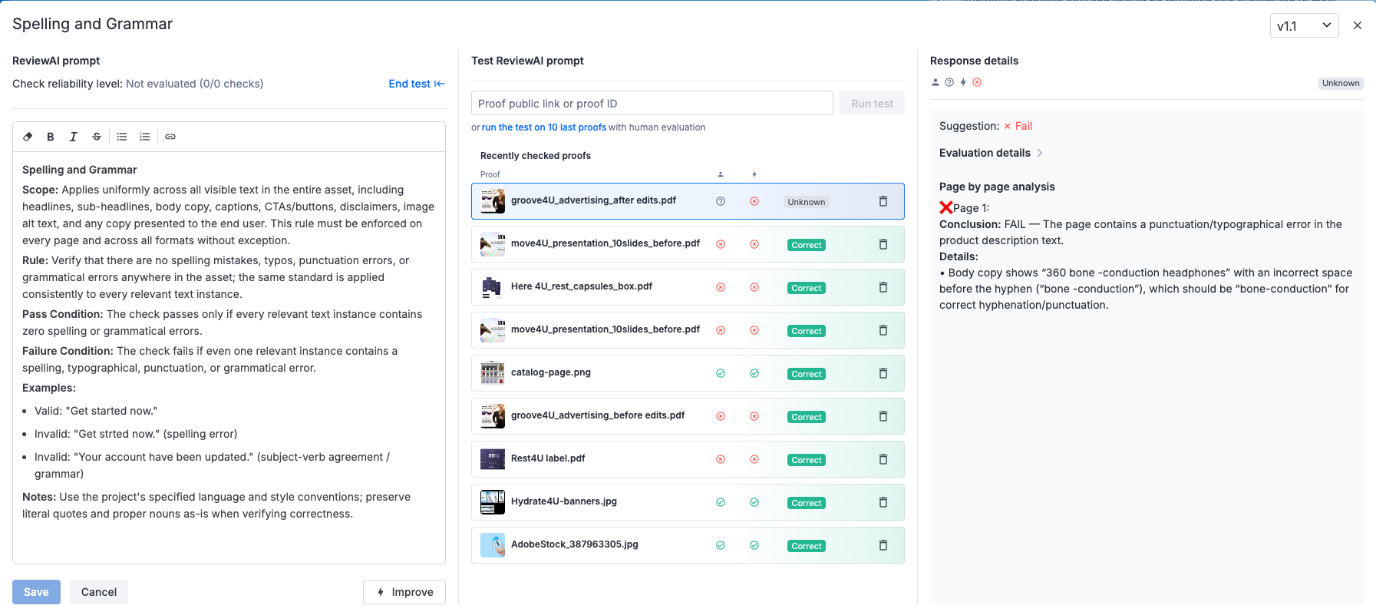Screen dimensions: 1376x612
Task: Insert a numbered list
Action: click(145, 137)
